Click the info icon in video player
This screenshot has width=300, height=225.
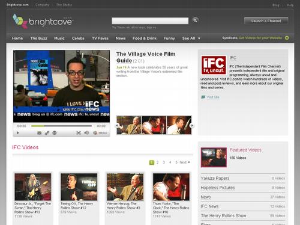point(55,133)
